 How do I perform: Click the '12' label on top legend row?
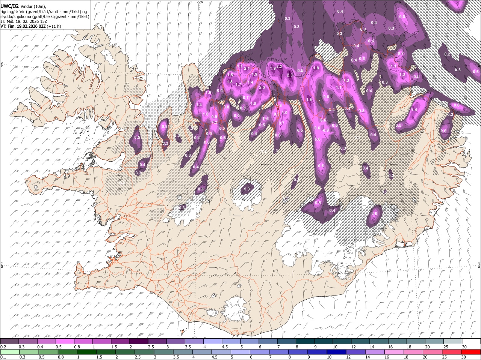tap(354, 347)
